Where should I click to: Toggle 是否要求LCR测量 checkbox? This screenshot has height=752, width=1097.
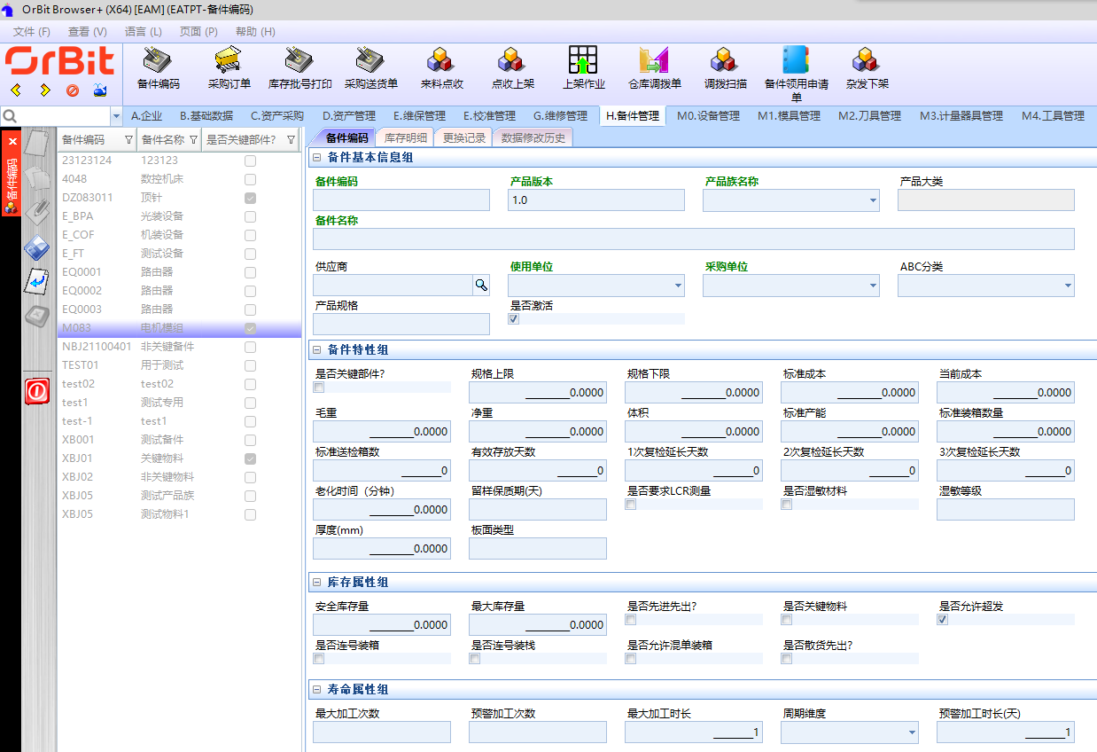coord(630,505)
